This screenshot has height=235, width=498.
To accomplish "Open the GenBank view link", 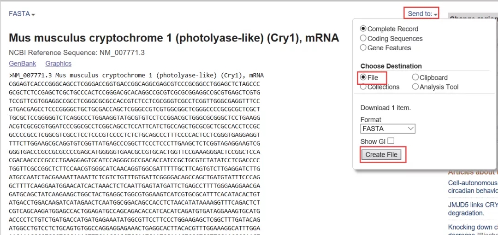I will pos(23,64).
